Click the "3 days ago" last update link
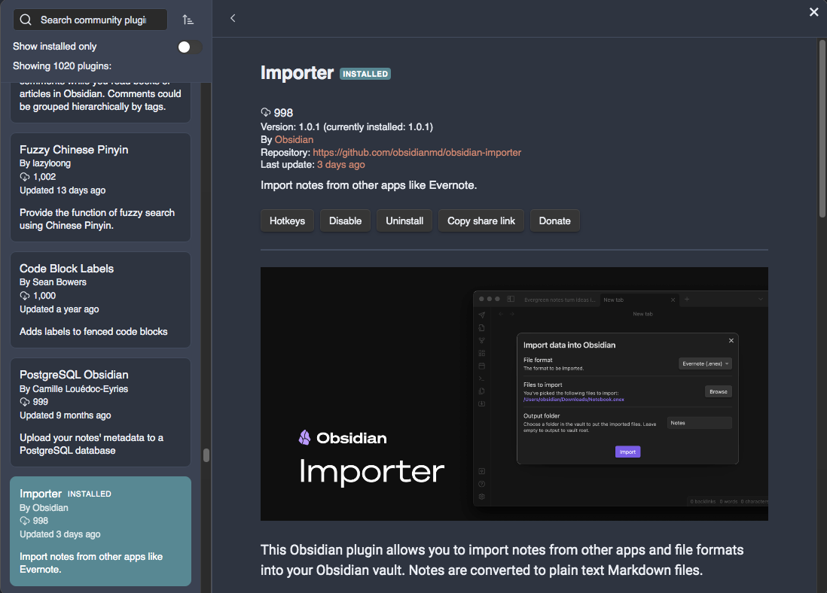Viewport: 827px width, 593px height. click(x=341, y=163)
